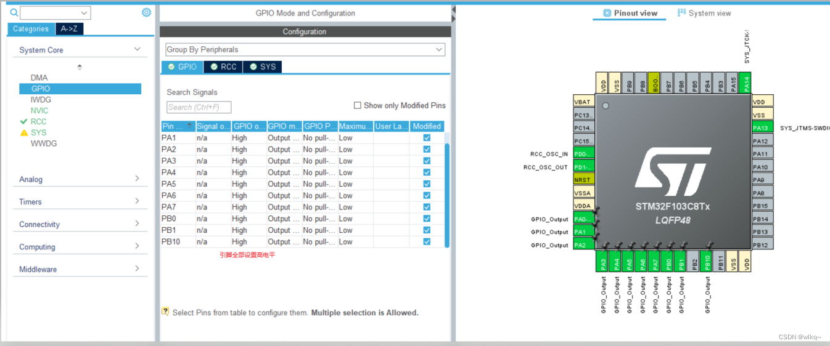Click the Modified column header

pos(427,126)
